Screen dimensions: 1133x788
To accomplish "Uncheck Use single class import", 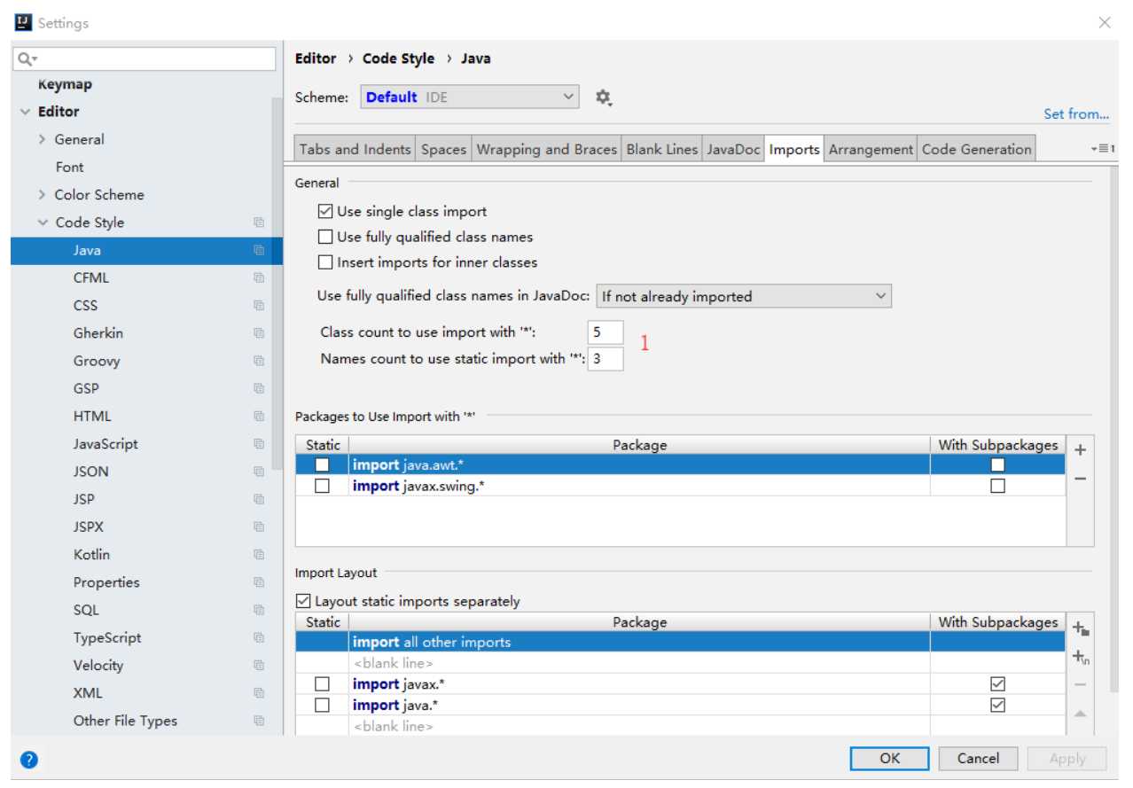I will [324, 212].
